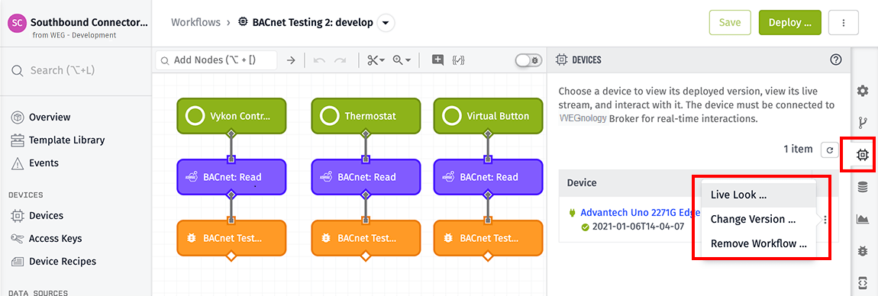This screenshot has width=878, height=296.
Task: Select BACnet: Read node under Vykon Contr...
Action: coord(231,177)
